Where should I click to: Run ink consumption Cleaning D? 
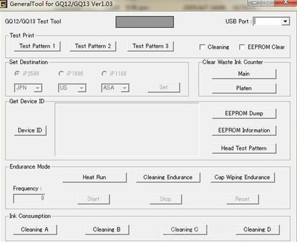pos(258,229)
